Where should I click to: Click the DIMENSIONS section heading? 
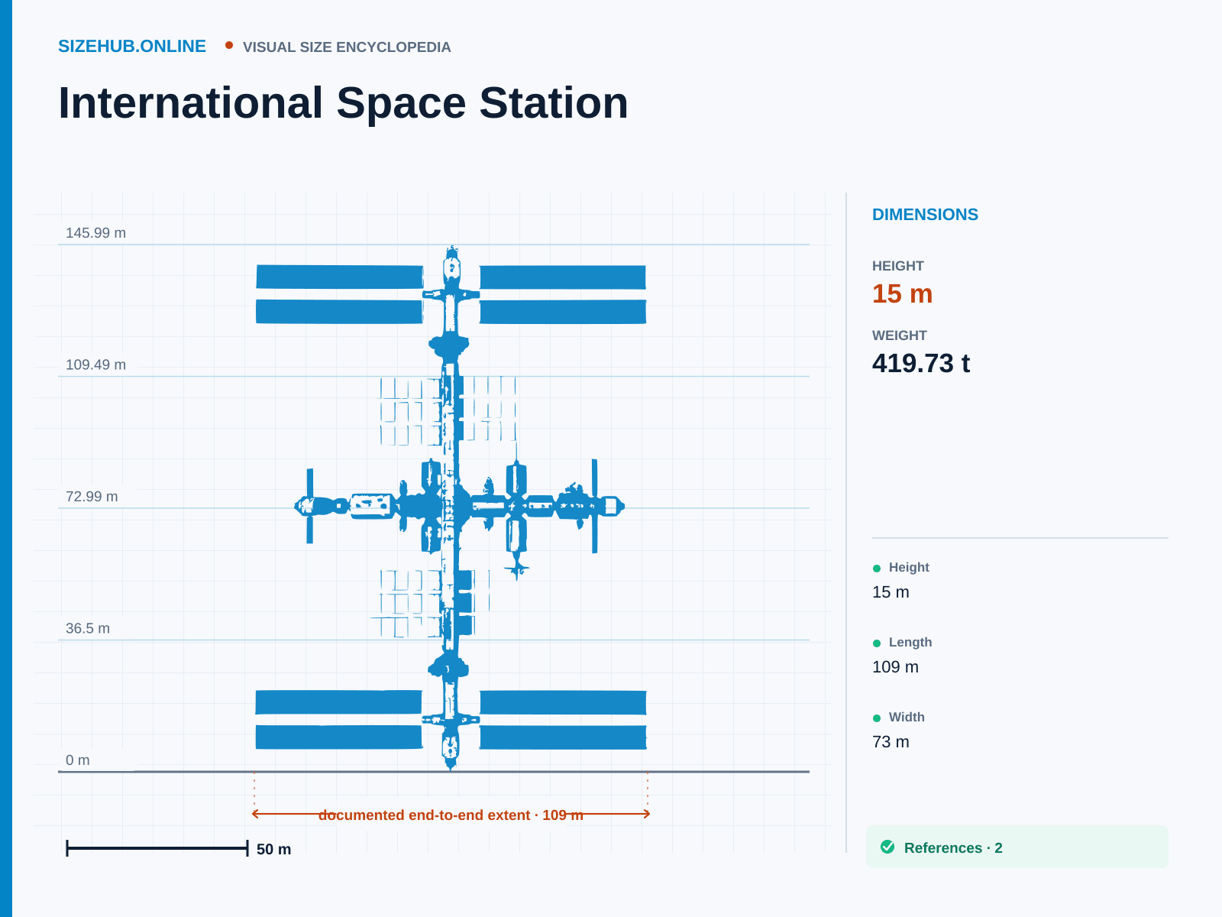925,215
